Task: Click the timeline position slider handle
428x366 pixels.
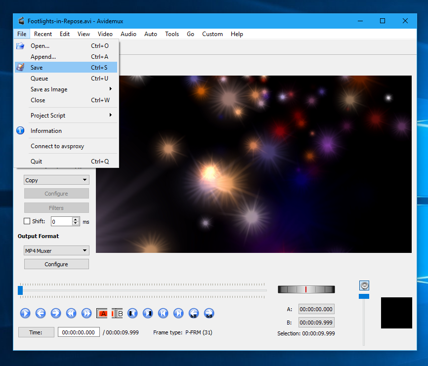Action: tap(20, 290)
